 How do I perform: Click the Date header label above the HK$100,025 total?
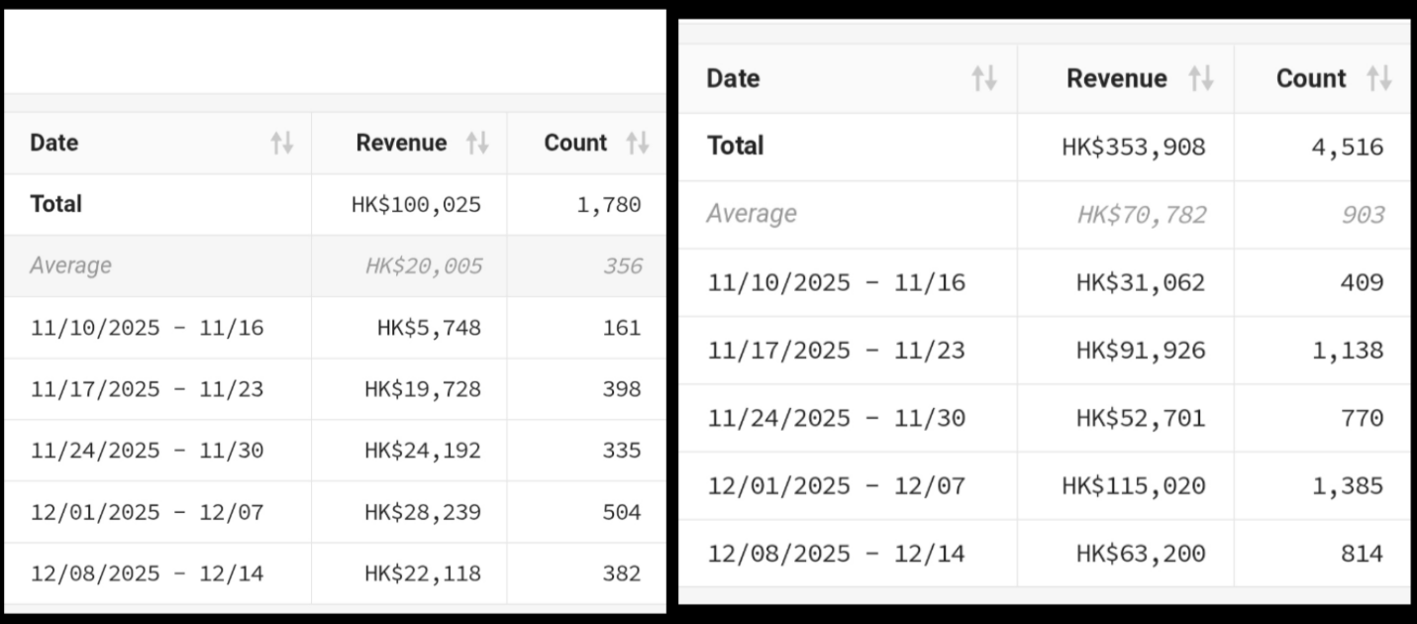(54, 143)
